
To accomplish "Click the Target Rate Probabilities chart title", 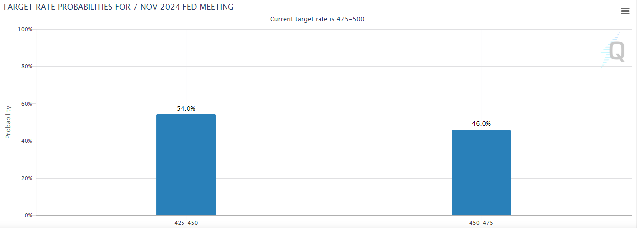I will pos(119,7).
